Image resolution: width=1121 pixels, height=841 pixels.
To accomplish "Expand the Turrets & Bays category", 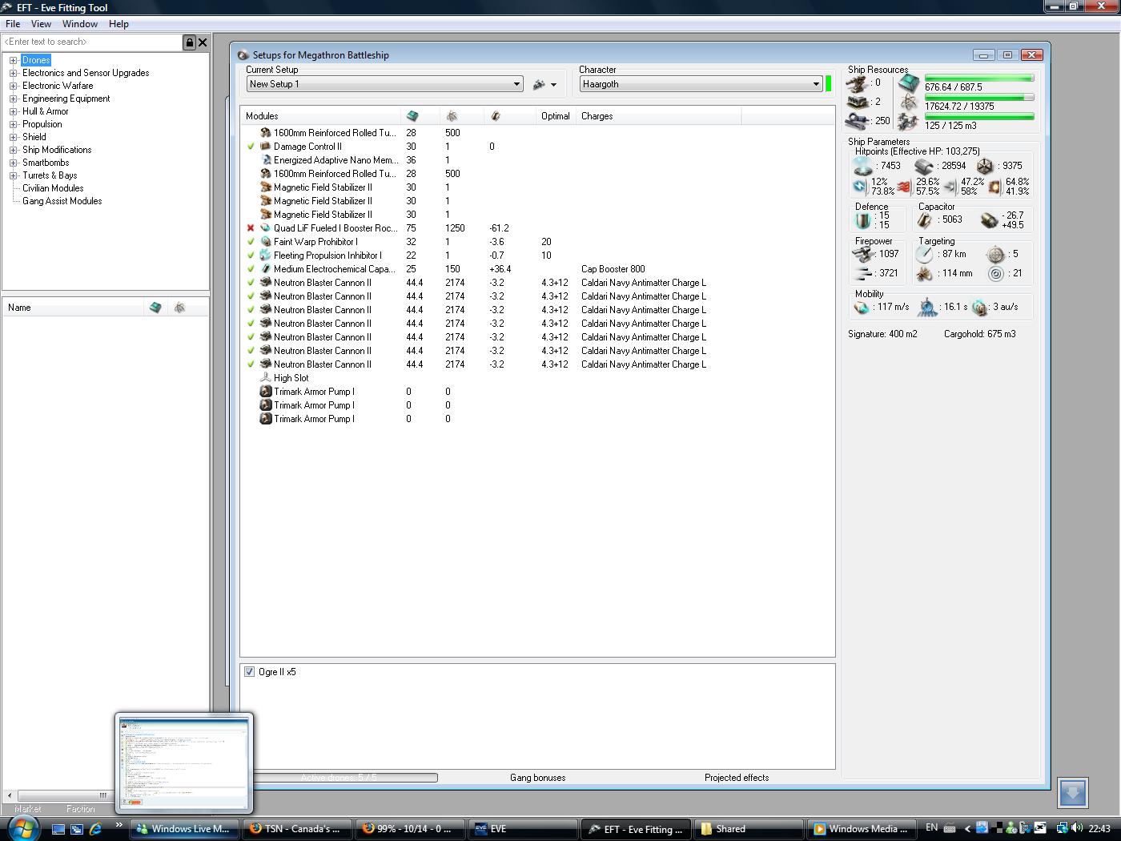I will 14,175.
